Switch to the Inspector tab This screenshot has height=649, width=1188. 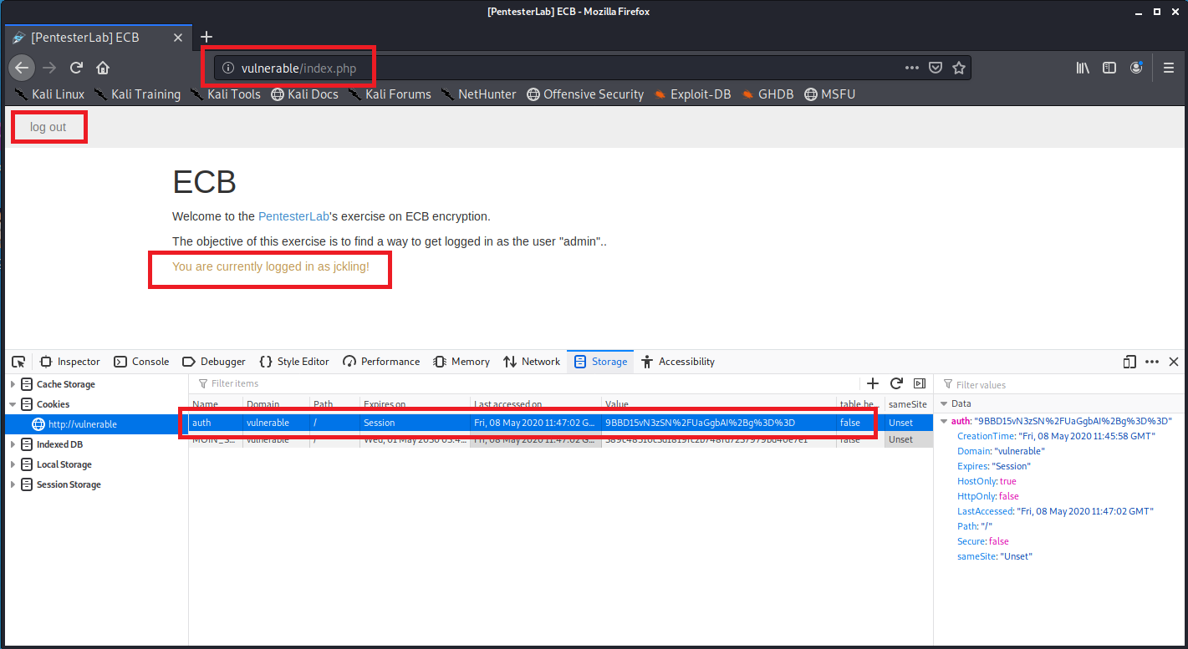click(x=70, y=362)
